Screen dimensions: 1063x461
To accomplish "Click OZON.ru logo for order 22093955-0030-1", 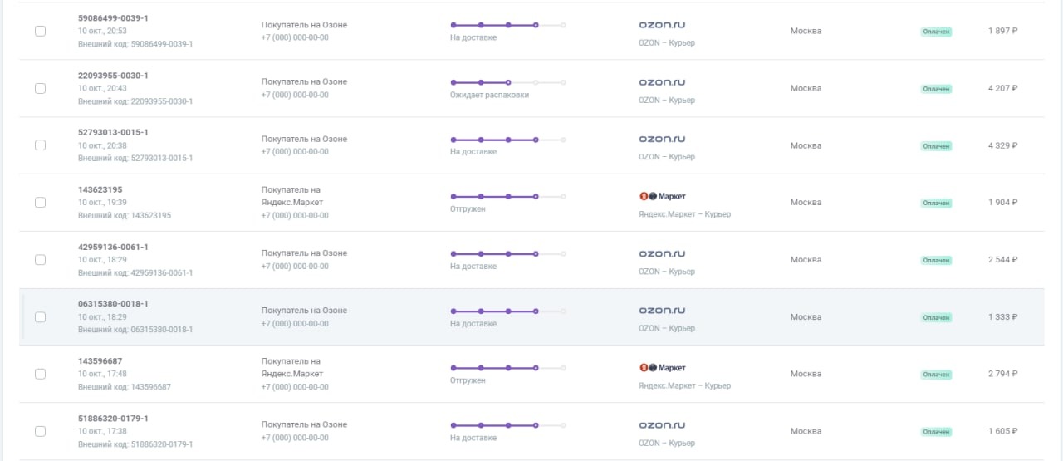I will click(x=662, y=82).
